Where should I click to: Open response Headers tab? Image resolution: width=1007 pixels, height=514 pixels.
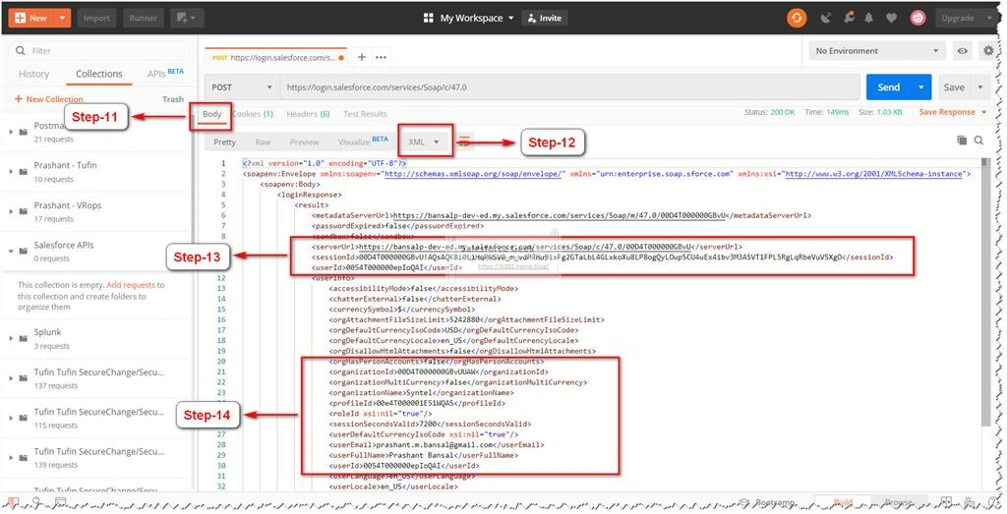308,114
